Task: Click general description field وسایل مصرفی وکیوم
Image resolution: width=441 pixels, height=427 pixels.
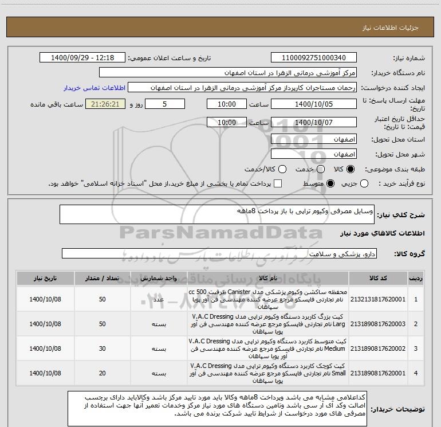Action: 217,214
